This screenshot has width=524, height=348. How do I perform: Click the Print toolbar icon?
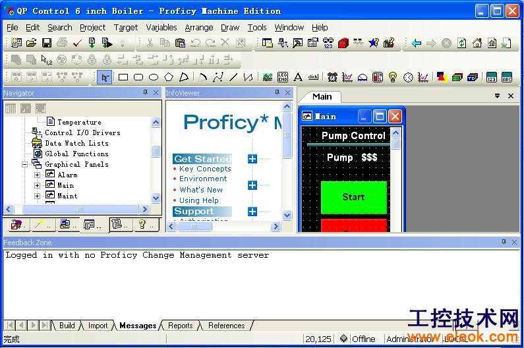coord(62,43)
